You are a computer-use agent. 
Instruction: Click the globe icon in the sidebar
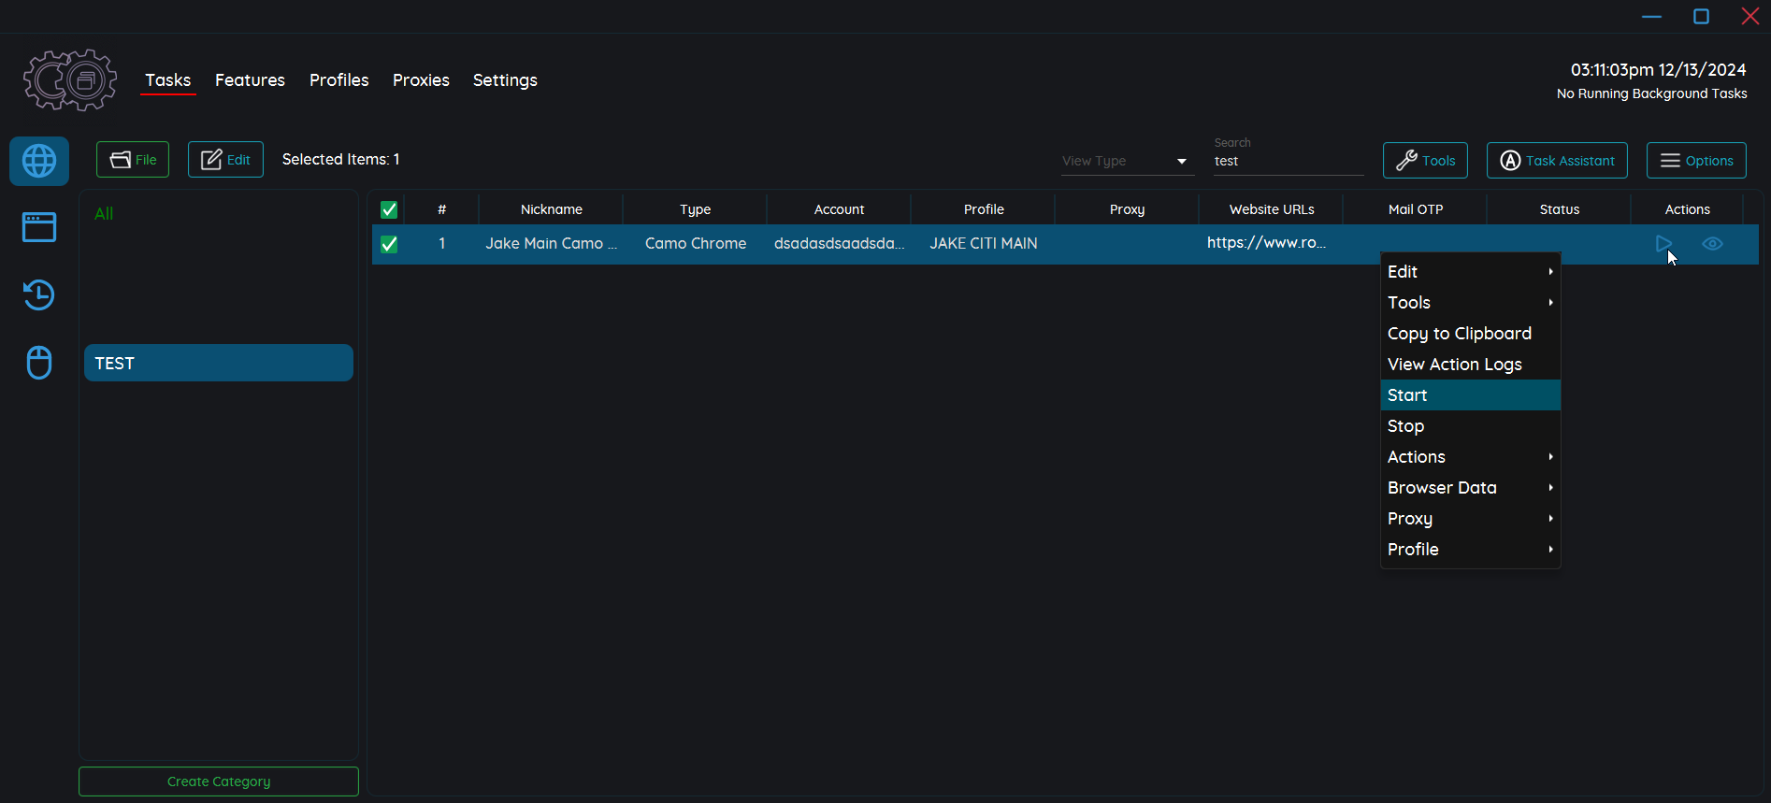tap(39, 161)
